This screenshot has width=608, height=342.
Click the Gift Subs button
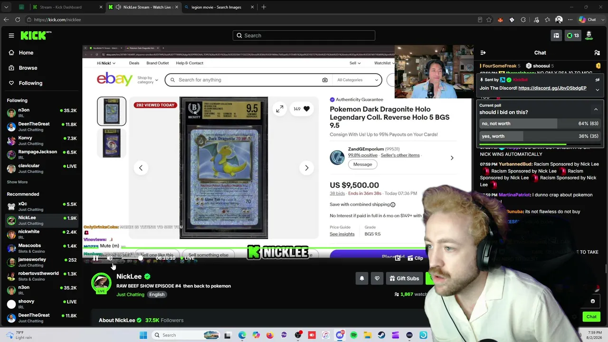(404, 278)
